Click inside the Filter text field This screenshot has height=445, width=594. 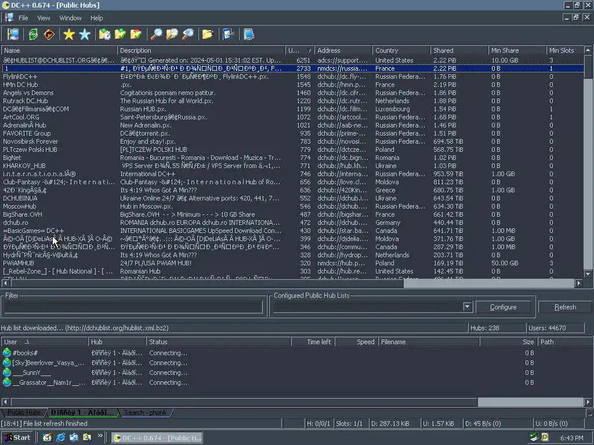[133, 307]
